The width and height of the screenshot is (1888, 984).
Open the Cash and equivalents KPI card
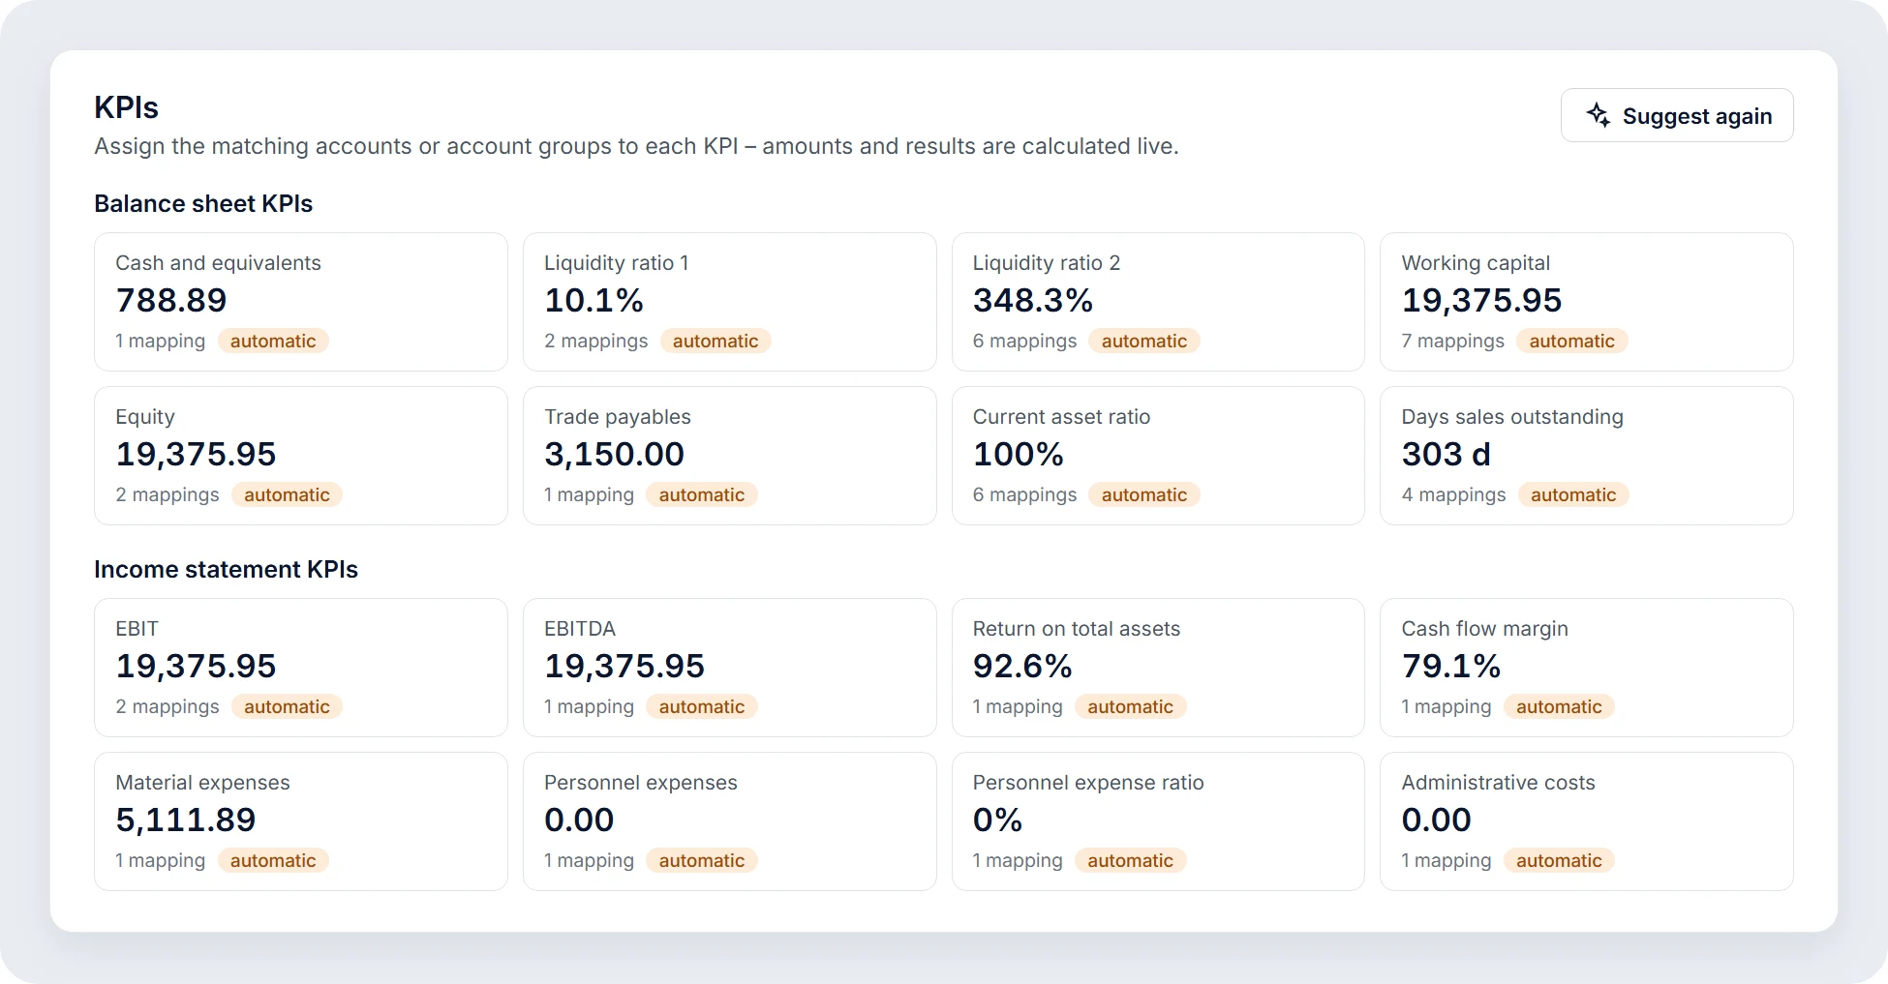point(301,302)
